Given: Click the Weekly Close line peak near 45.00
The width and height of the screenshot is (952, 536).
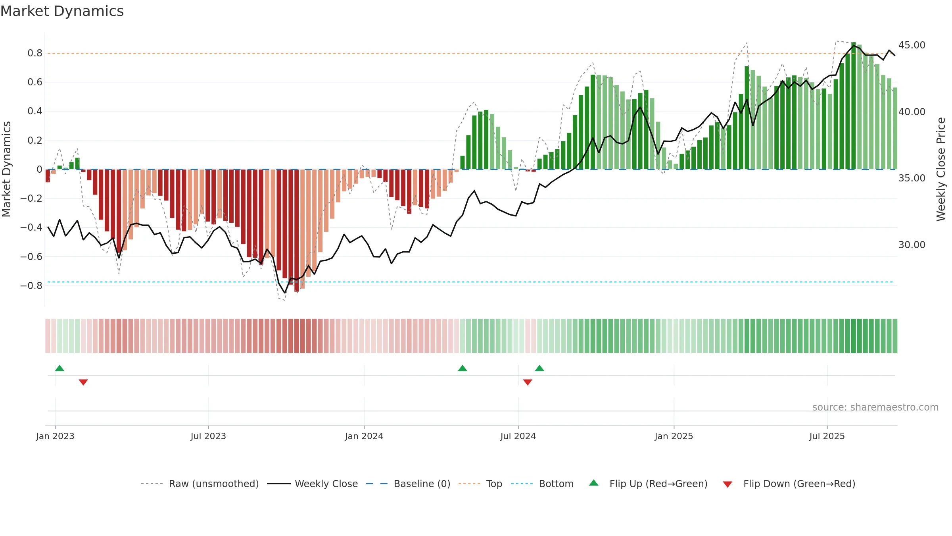Looking at the screenshot, I should tap(854, 46).
